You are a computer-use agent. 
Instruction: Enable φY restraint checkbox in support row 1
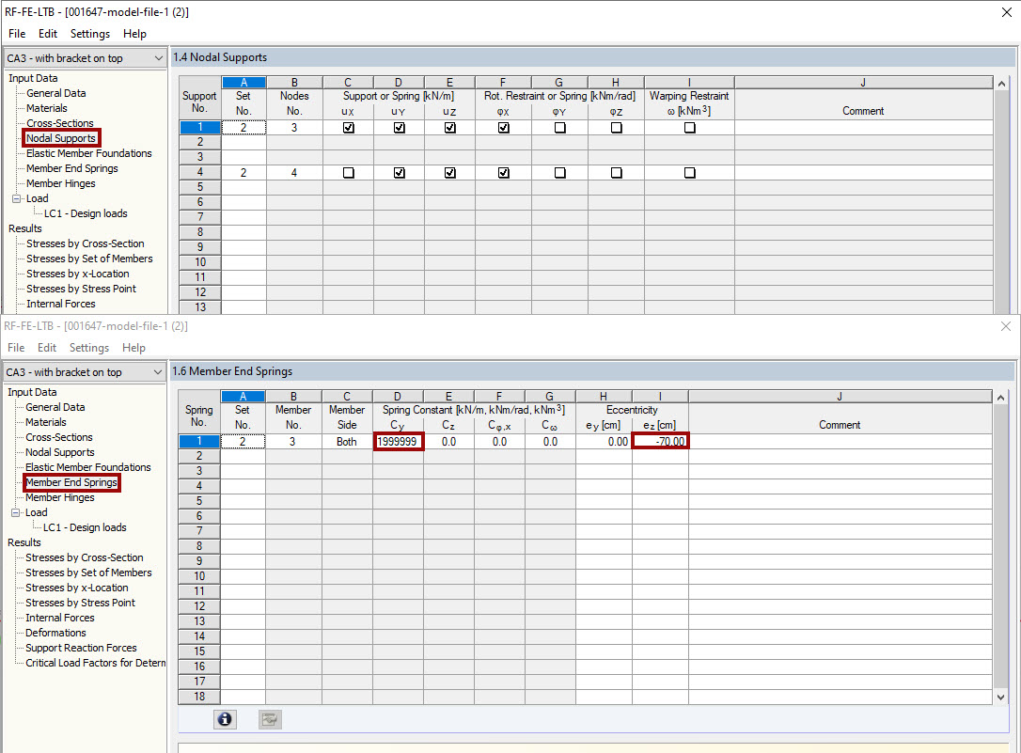[x=560, y=128]
